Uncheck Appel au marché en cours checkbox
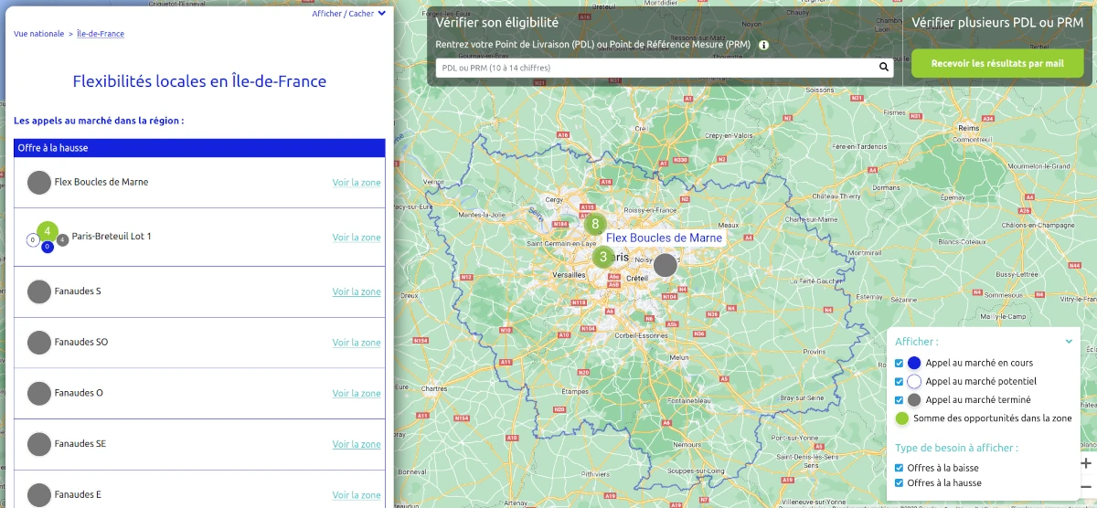The height and width of the screenshot is (508, 1097). 900,363
